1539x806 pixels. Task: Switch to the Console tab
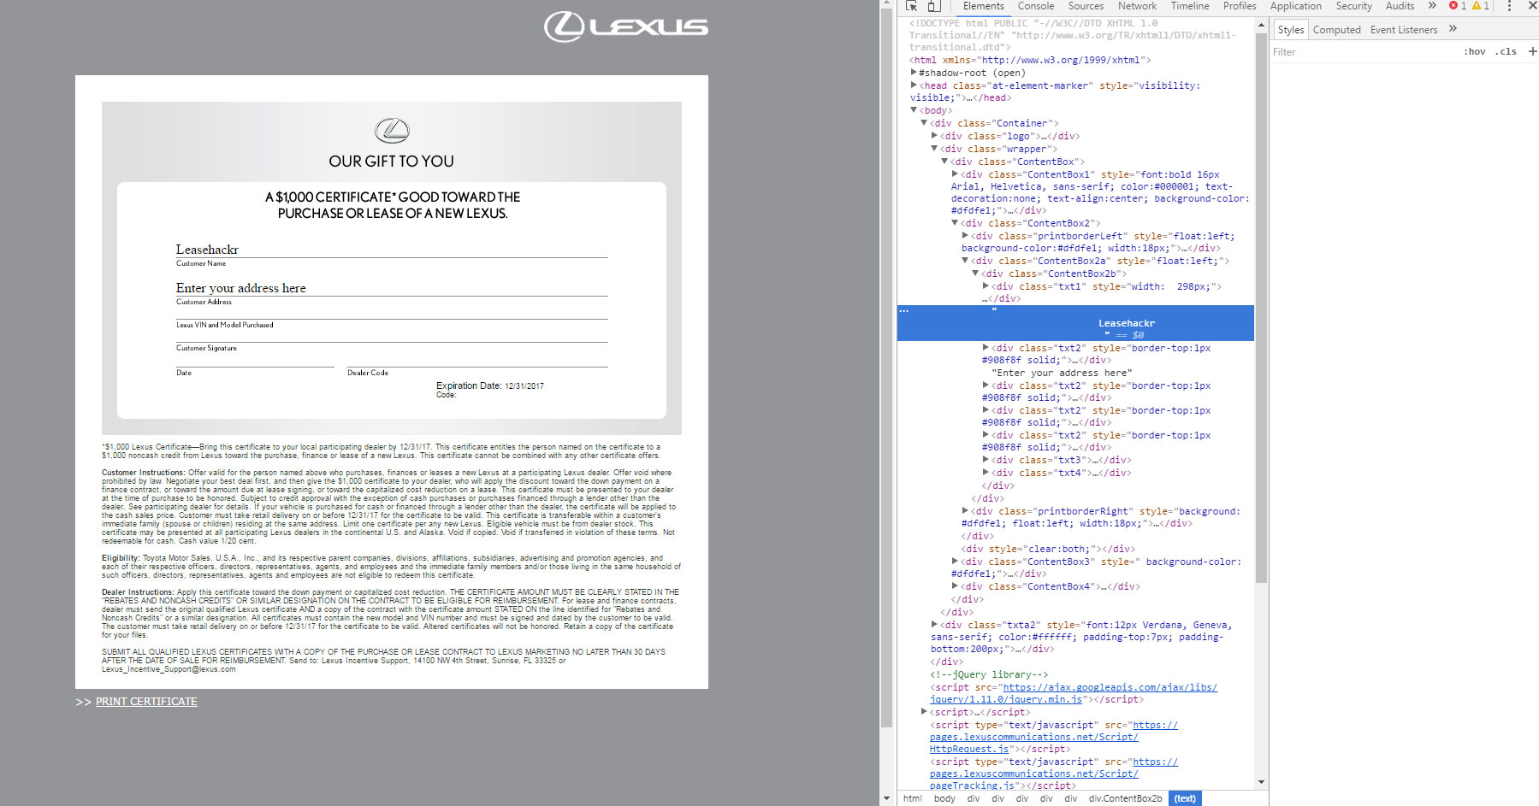(1035, 6)
